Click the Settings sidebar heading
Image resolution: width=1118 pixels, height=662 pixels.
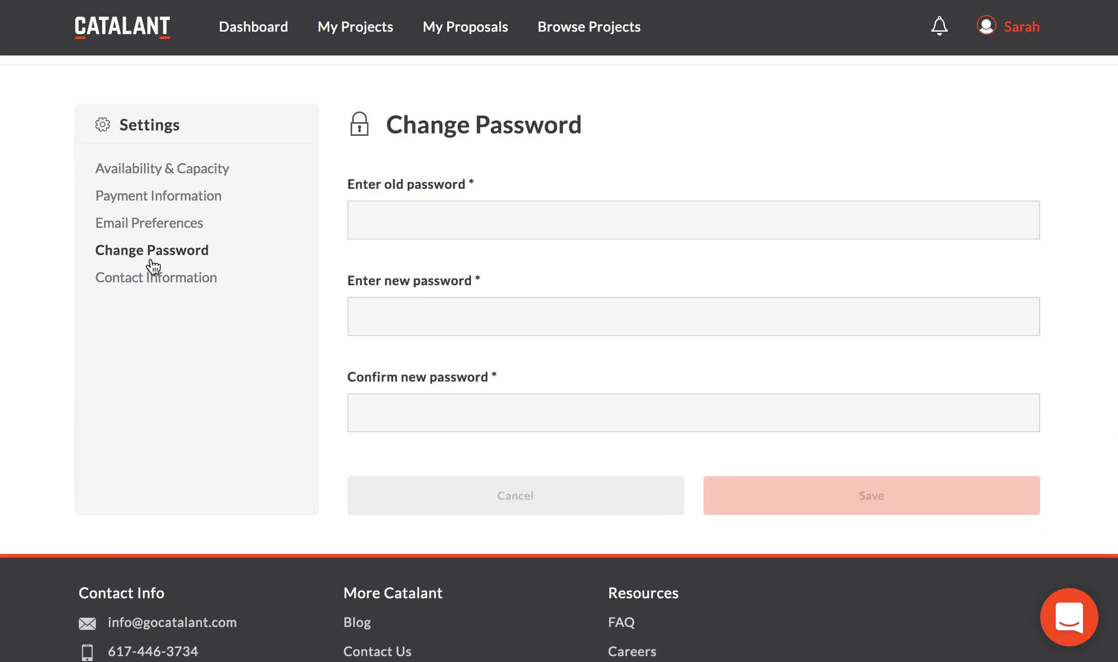coord(149,125)
